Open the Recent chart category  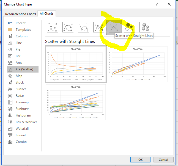(x=23, y=23)
